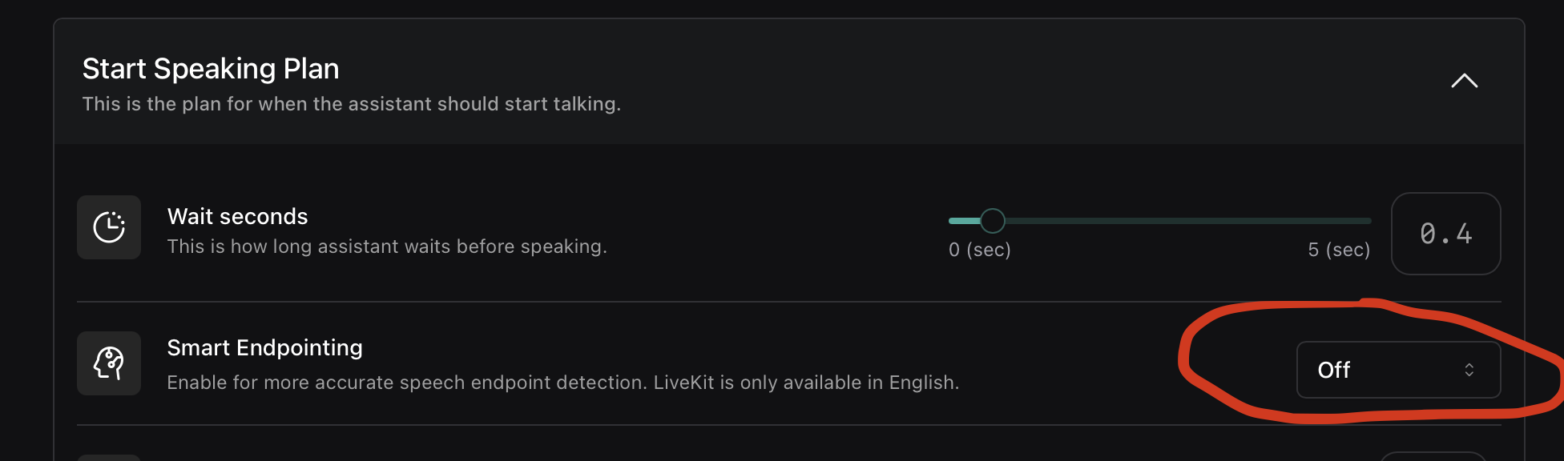Click the unfilled part of Wait seconds track
The image size is (1564, 461).
[x=1186, y=221]
